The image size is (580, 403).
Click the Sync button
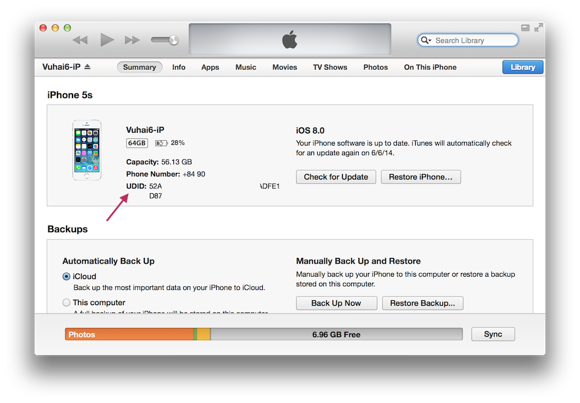tap(493, 334)
